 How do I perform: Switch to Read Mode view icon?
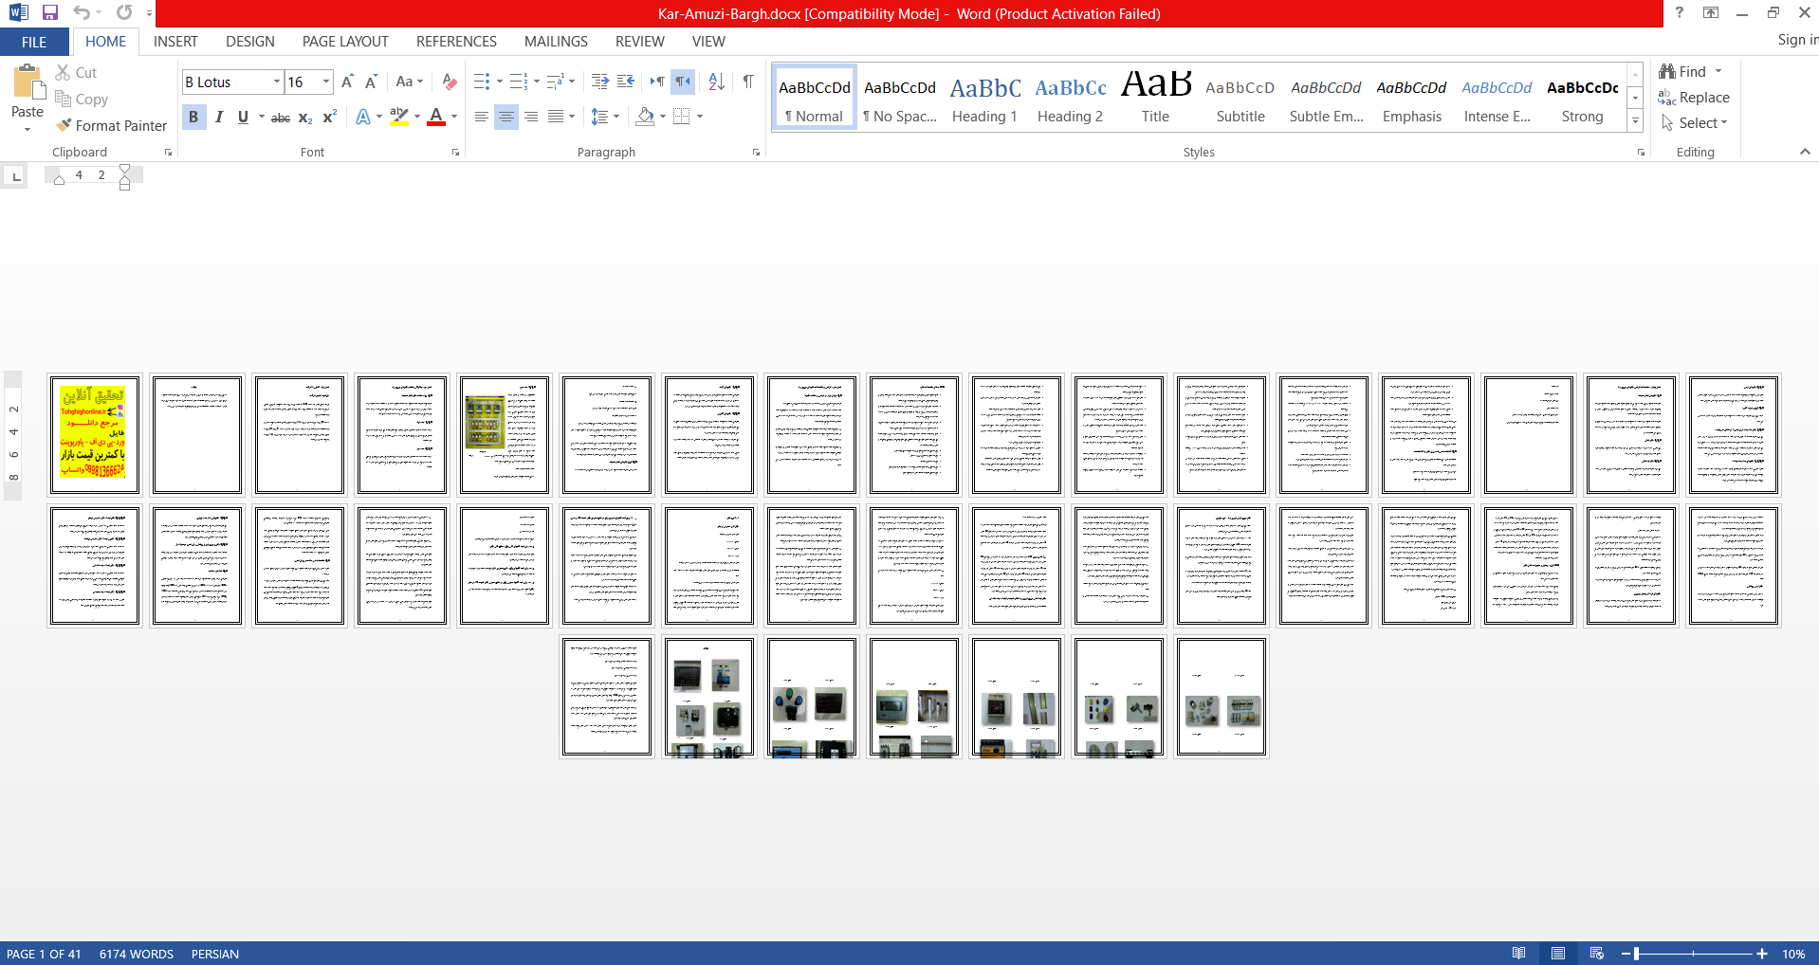1519,954
